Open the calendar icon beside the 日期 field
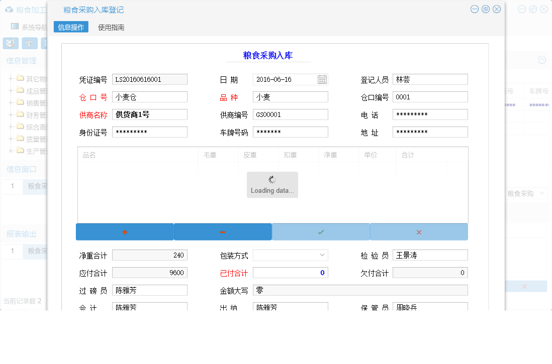The height and width of the screenshot is (364, 552). tap(321, 79)
